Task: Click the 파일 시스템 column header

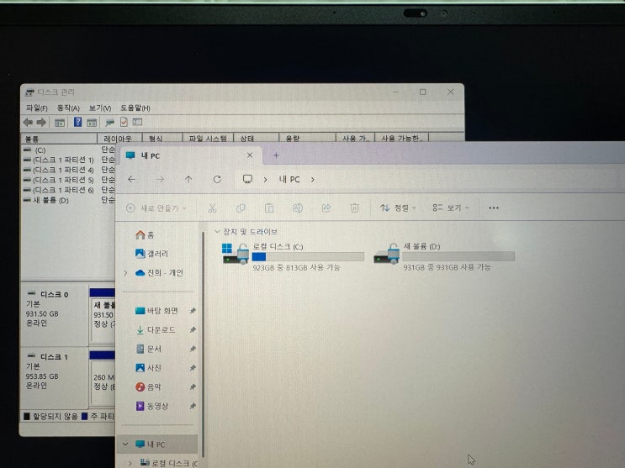Action: [x=208, y=138]
